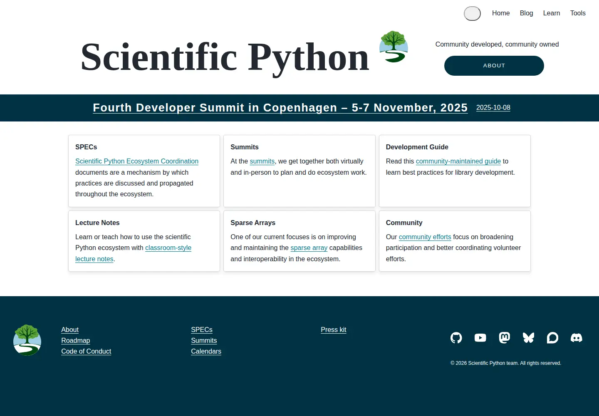The width and height of the screenshot is (599, 416).
Task: Open About in the footer
Action: [x=70, y=330]
